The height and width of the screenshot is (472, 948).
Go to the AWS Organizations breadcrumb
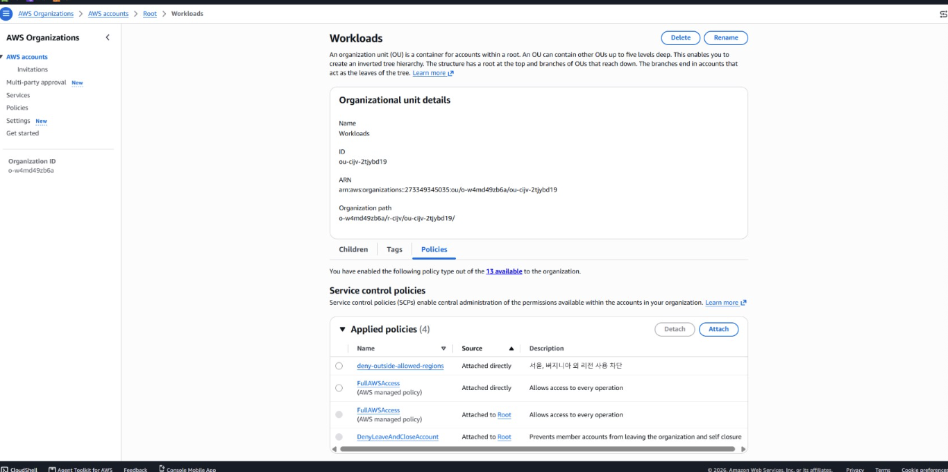(46, 14)
